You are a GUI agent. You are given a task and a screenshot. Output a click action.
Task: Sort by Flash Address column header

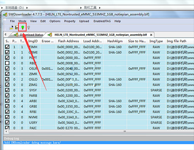pos(68,41)
